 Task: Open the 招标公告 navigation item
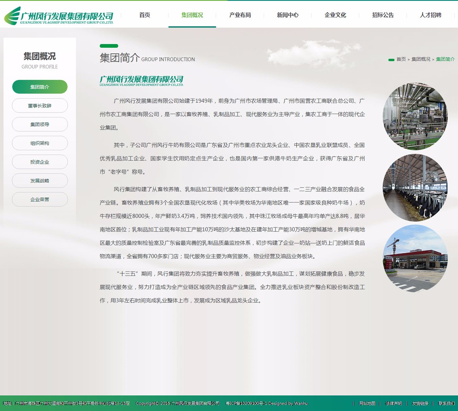click(383, 15)
